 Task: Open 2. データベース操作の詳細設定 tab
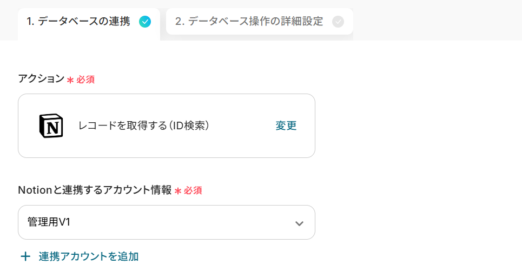pos(249,22)
